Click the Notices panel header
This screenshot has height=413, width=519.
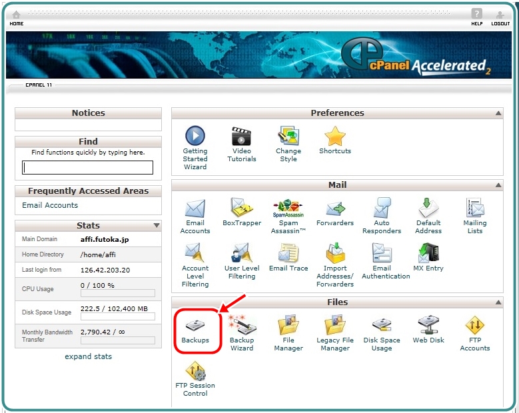coord(89,113)
